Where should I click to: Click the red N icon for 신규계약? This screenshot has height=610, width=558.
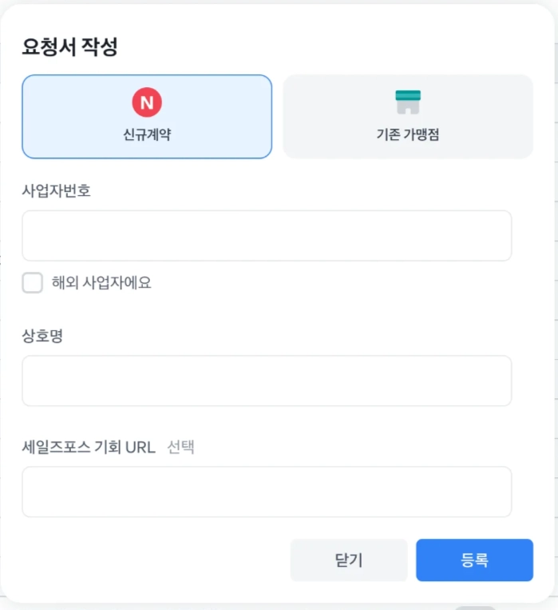[x=147, y=102]
